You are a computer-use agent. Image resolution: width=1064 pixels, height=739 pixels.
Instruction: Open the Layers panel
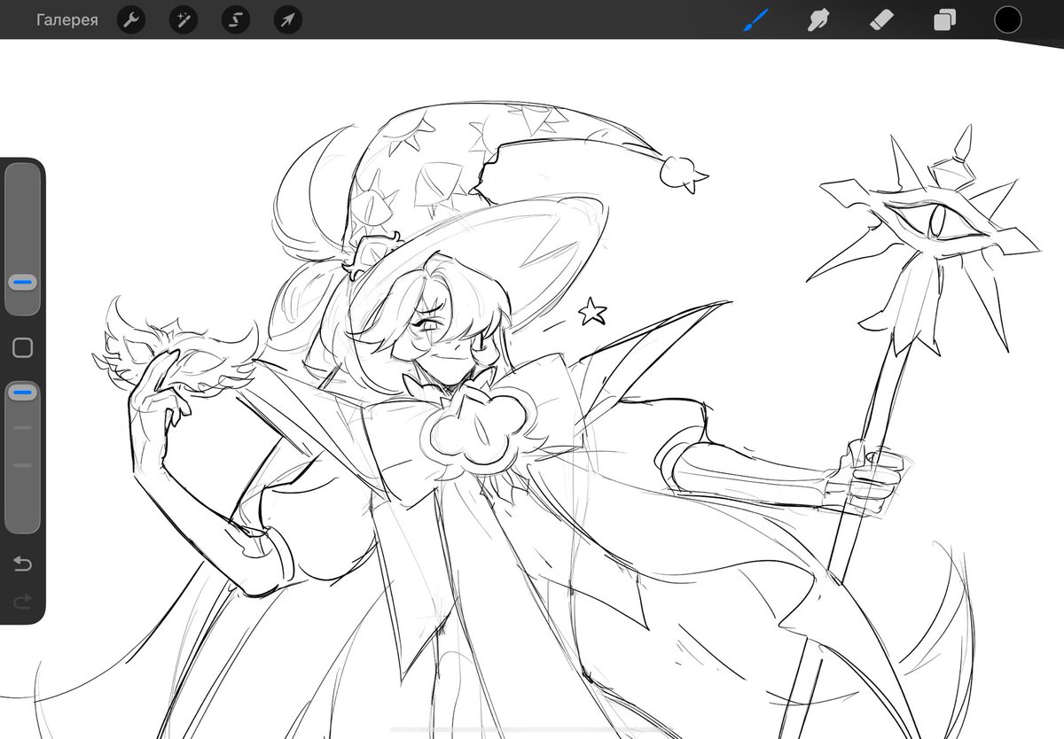944,19
